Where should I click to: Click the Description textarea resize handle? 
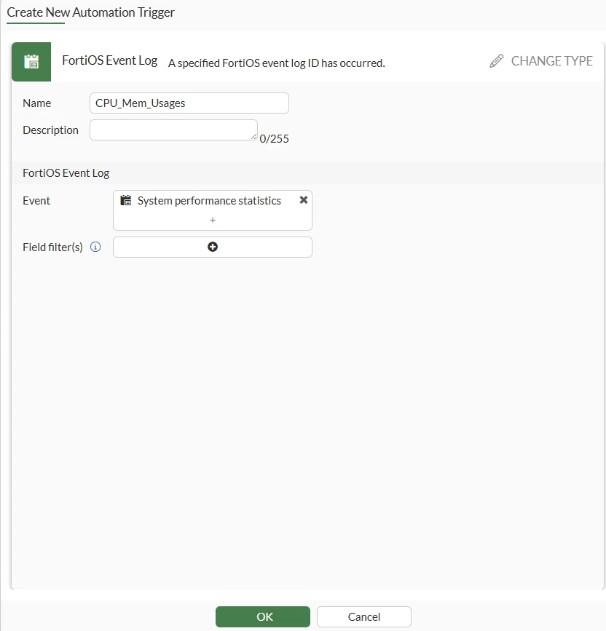[253, 136]
